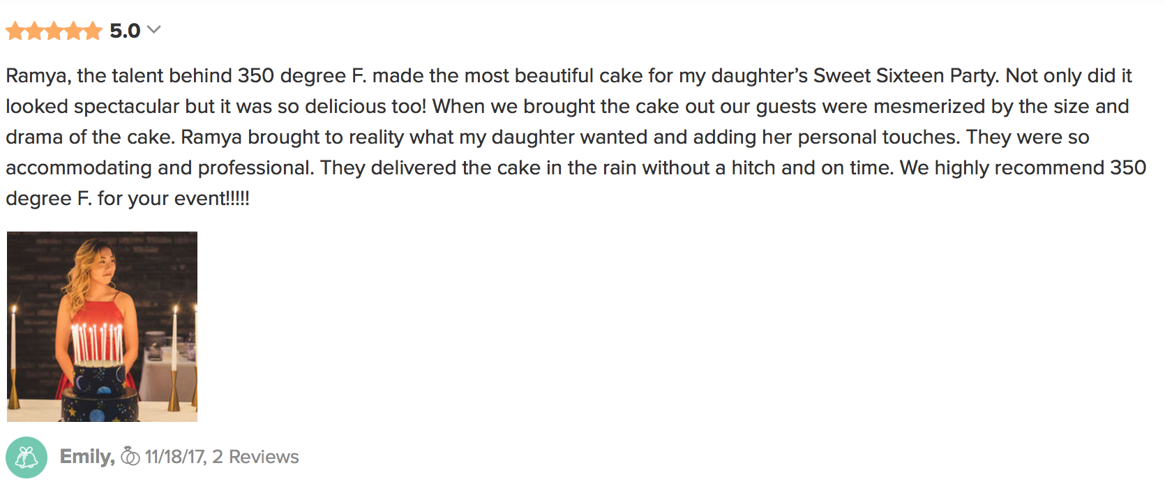This screenshot has height=484, width=1165.
Task: Click the review line starting 'drama of the cake'
Action: pyautogui.click(x=548, y=137)
